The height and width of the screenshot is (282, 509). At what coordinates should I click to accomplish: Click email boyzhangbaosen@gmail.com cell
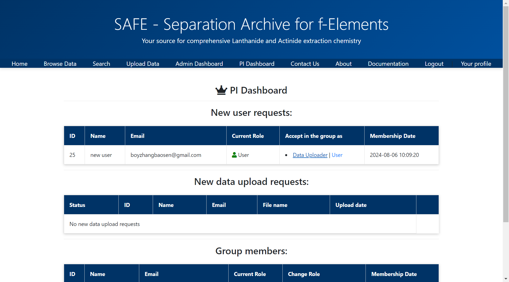click(x=176, y=155)
